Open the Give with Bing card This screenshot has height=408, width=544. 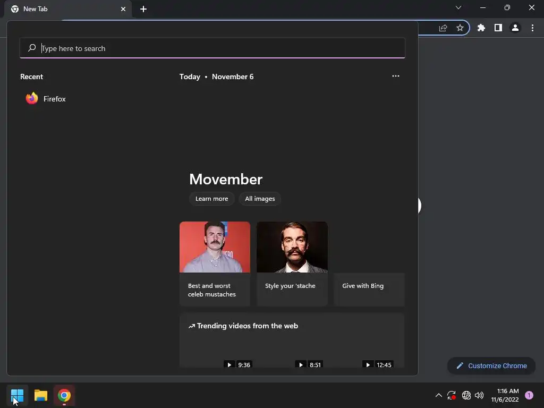(369, 290)
